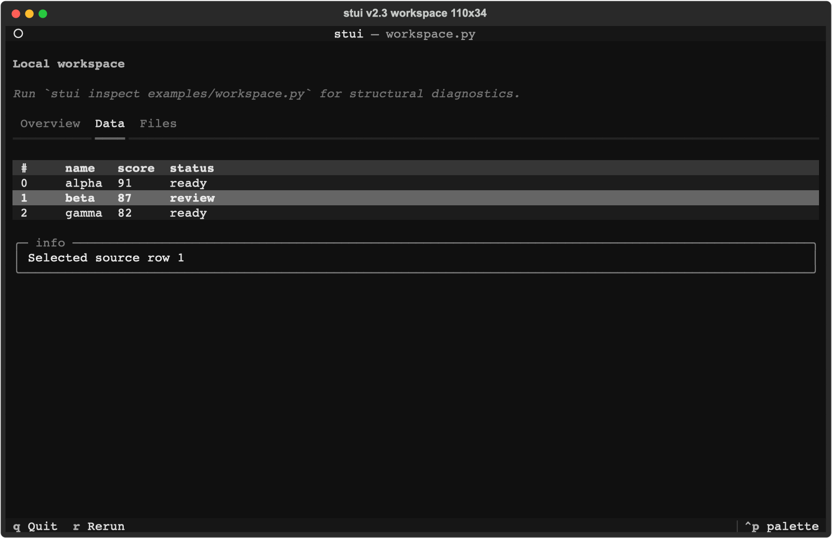Click the Local workspace heading

click(69, 64)
